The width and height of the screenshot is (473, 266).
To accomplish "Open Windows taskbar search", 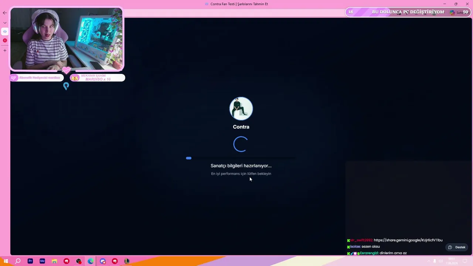I will click(x=18, y=261).
